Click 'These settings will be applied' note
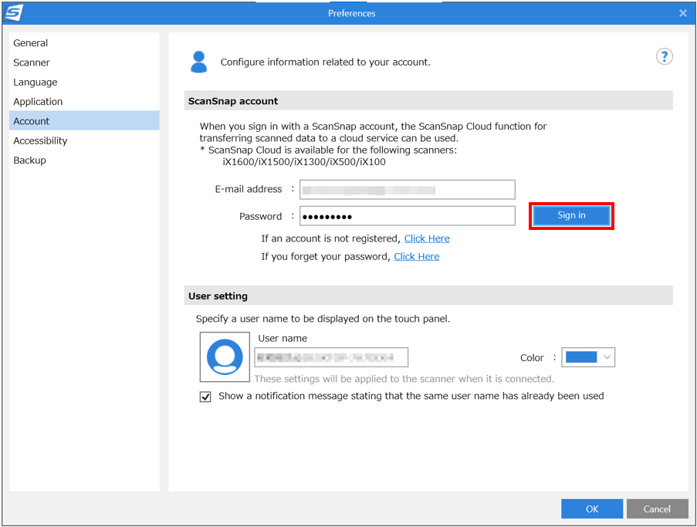 [x=404, y=379]
